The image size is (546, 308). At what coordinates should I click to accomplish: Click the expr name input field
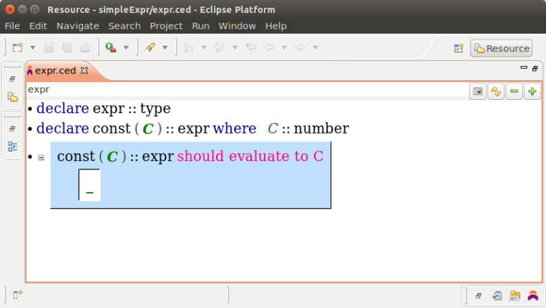point(243,90)
